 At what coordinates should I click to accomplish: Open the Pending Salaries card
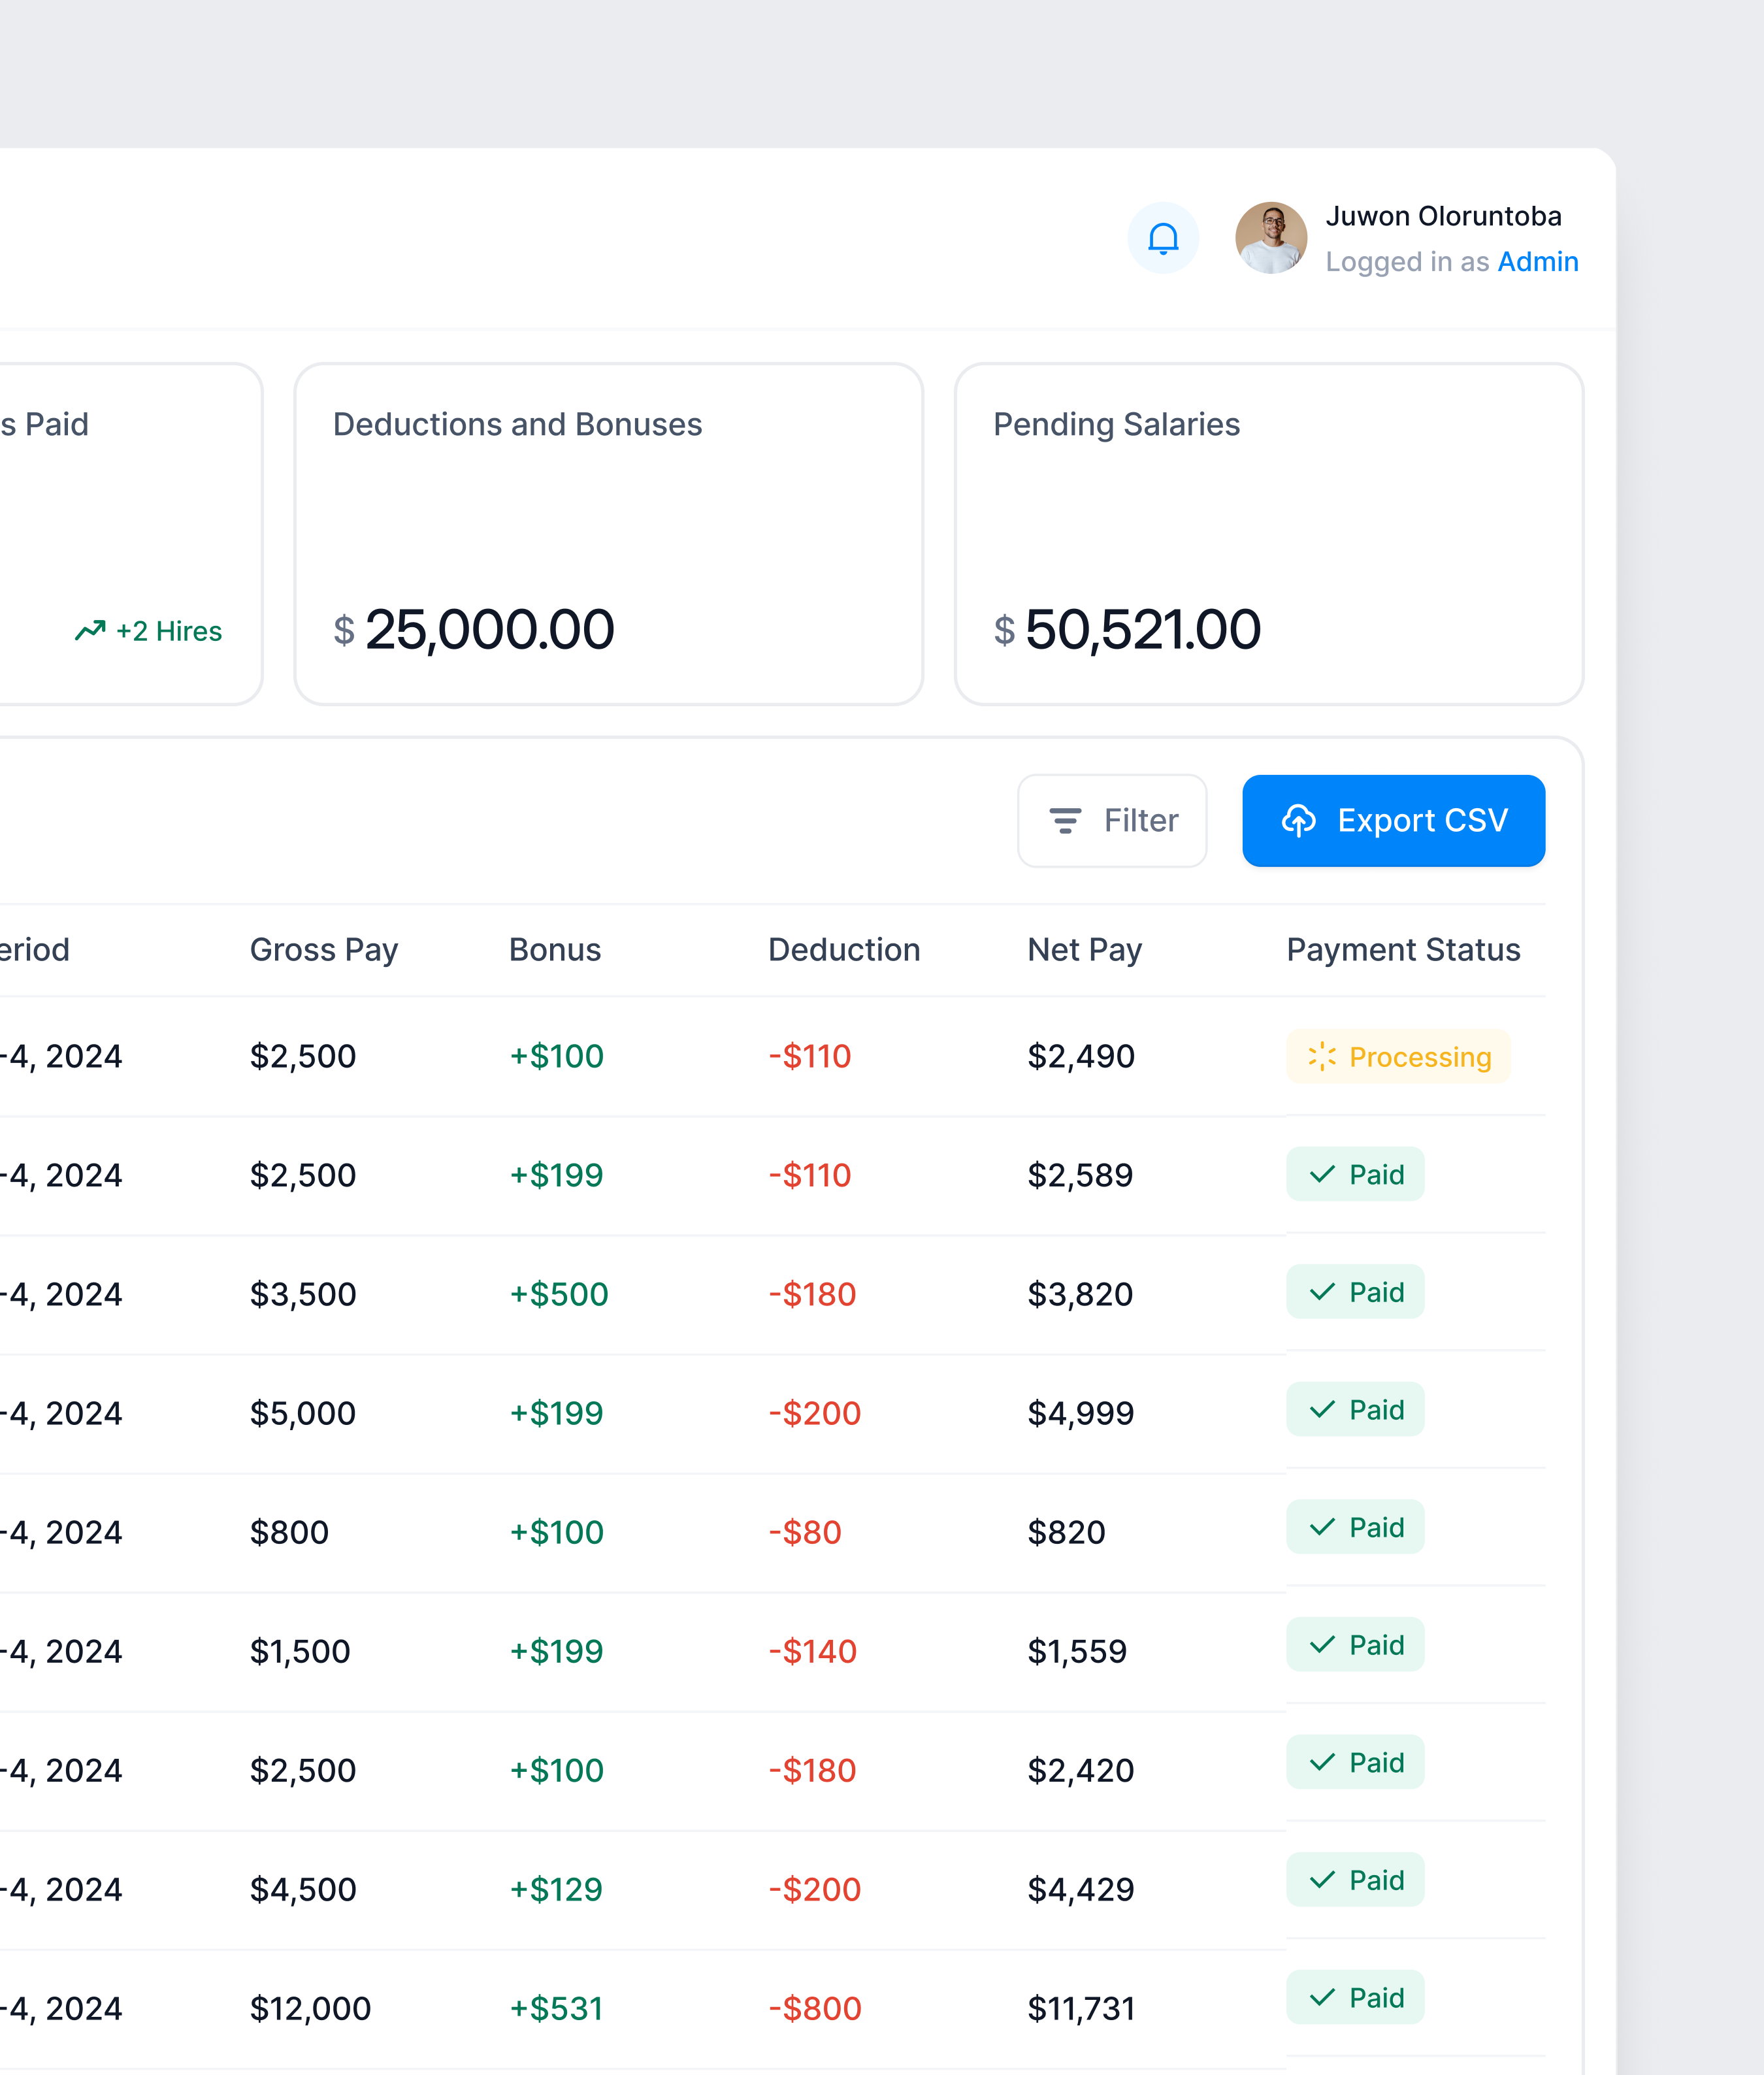coord(1268,534)
